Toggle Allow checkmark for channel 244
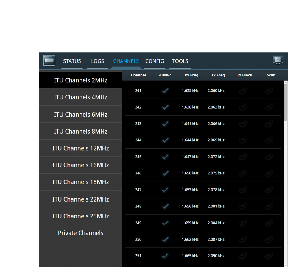The width and height of the screenshot is (288, 267). coord(165,140)
